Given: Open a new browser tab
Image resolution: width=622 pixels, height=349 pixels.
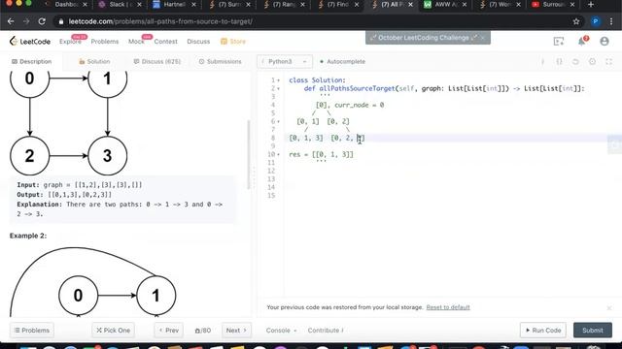Looking at the screenshot, I should pyautogui.click(x=591, y=4).
